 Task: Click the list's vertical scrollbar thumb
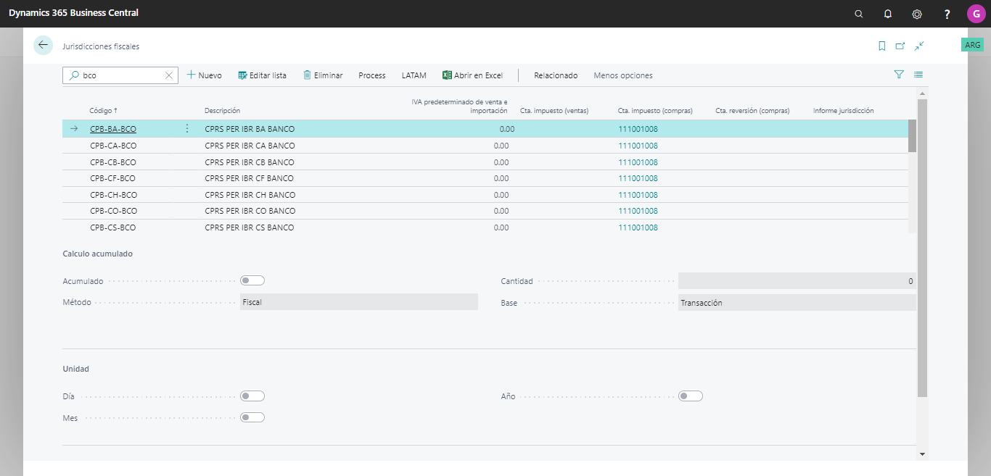912,135
